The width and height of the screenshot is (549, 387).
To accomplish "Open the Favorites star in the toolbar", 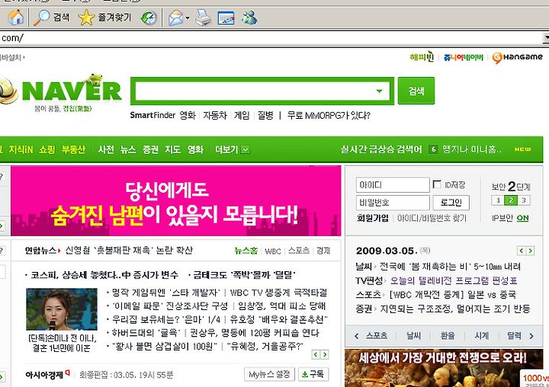I will pyautogui.click(x=104, y=18).
